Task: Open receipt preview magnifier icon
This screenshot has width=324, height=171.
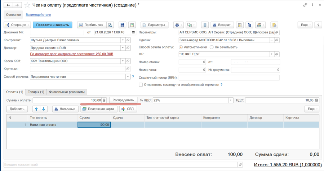Action: [110, 25]
